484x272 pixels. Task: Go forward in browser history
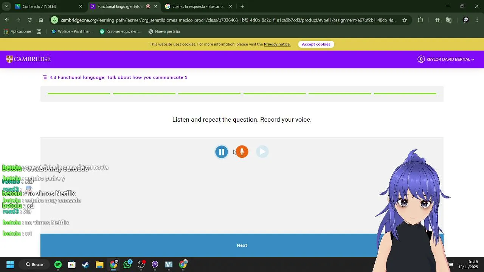18,20
